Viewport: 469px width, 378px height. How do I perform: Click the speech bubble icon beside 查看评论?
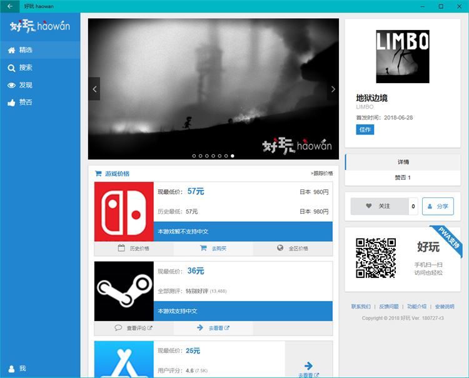[118, 327]
